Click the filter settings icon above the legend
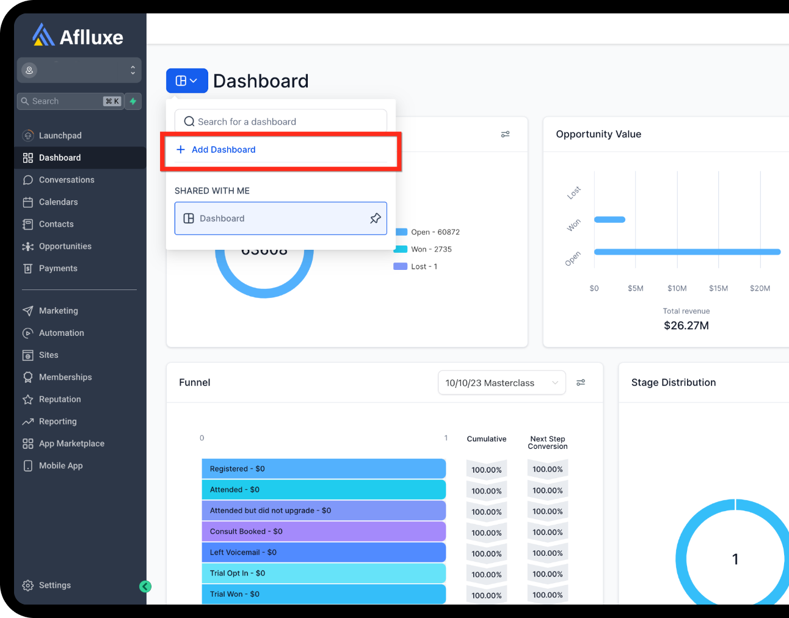This screenshot has width=789, height=618. click(505, 134)
